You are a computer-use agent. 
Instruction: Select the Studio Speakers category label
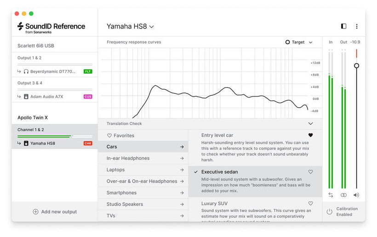pyautogui.click(x=125, y=204)
